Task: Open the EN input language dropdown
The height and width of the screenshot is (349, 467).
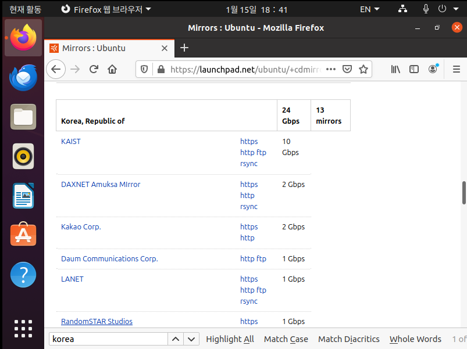Action: (x=370, y=9)
